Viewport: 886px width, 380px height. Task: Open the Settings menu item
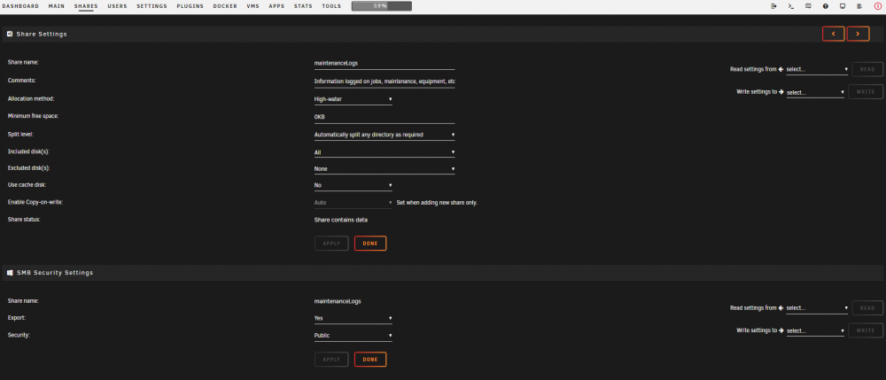(152, 6)
